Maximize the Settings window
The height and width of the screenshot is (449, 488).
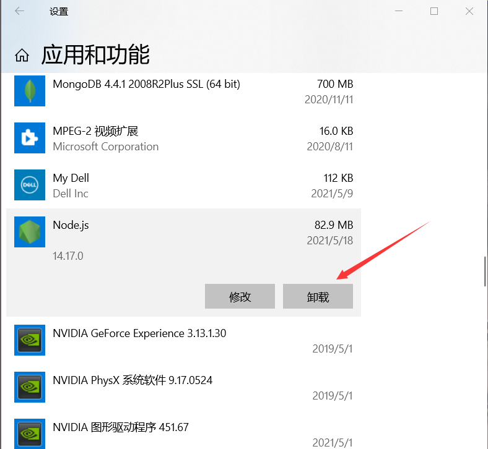[434, 11]
